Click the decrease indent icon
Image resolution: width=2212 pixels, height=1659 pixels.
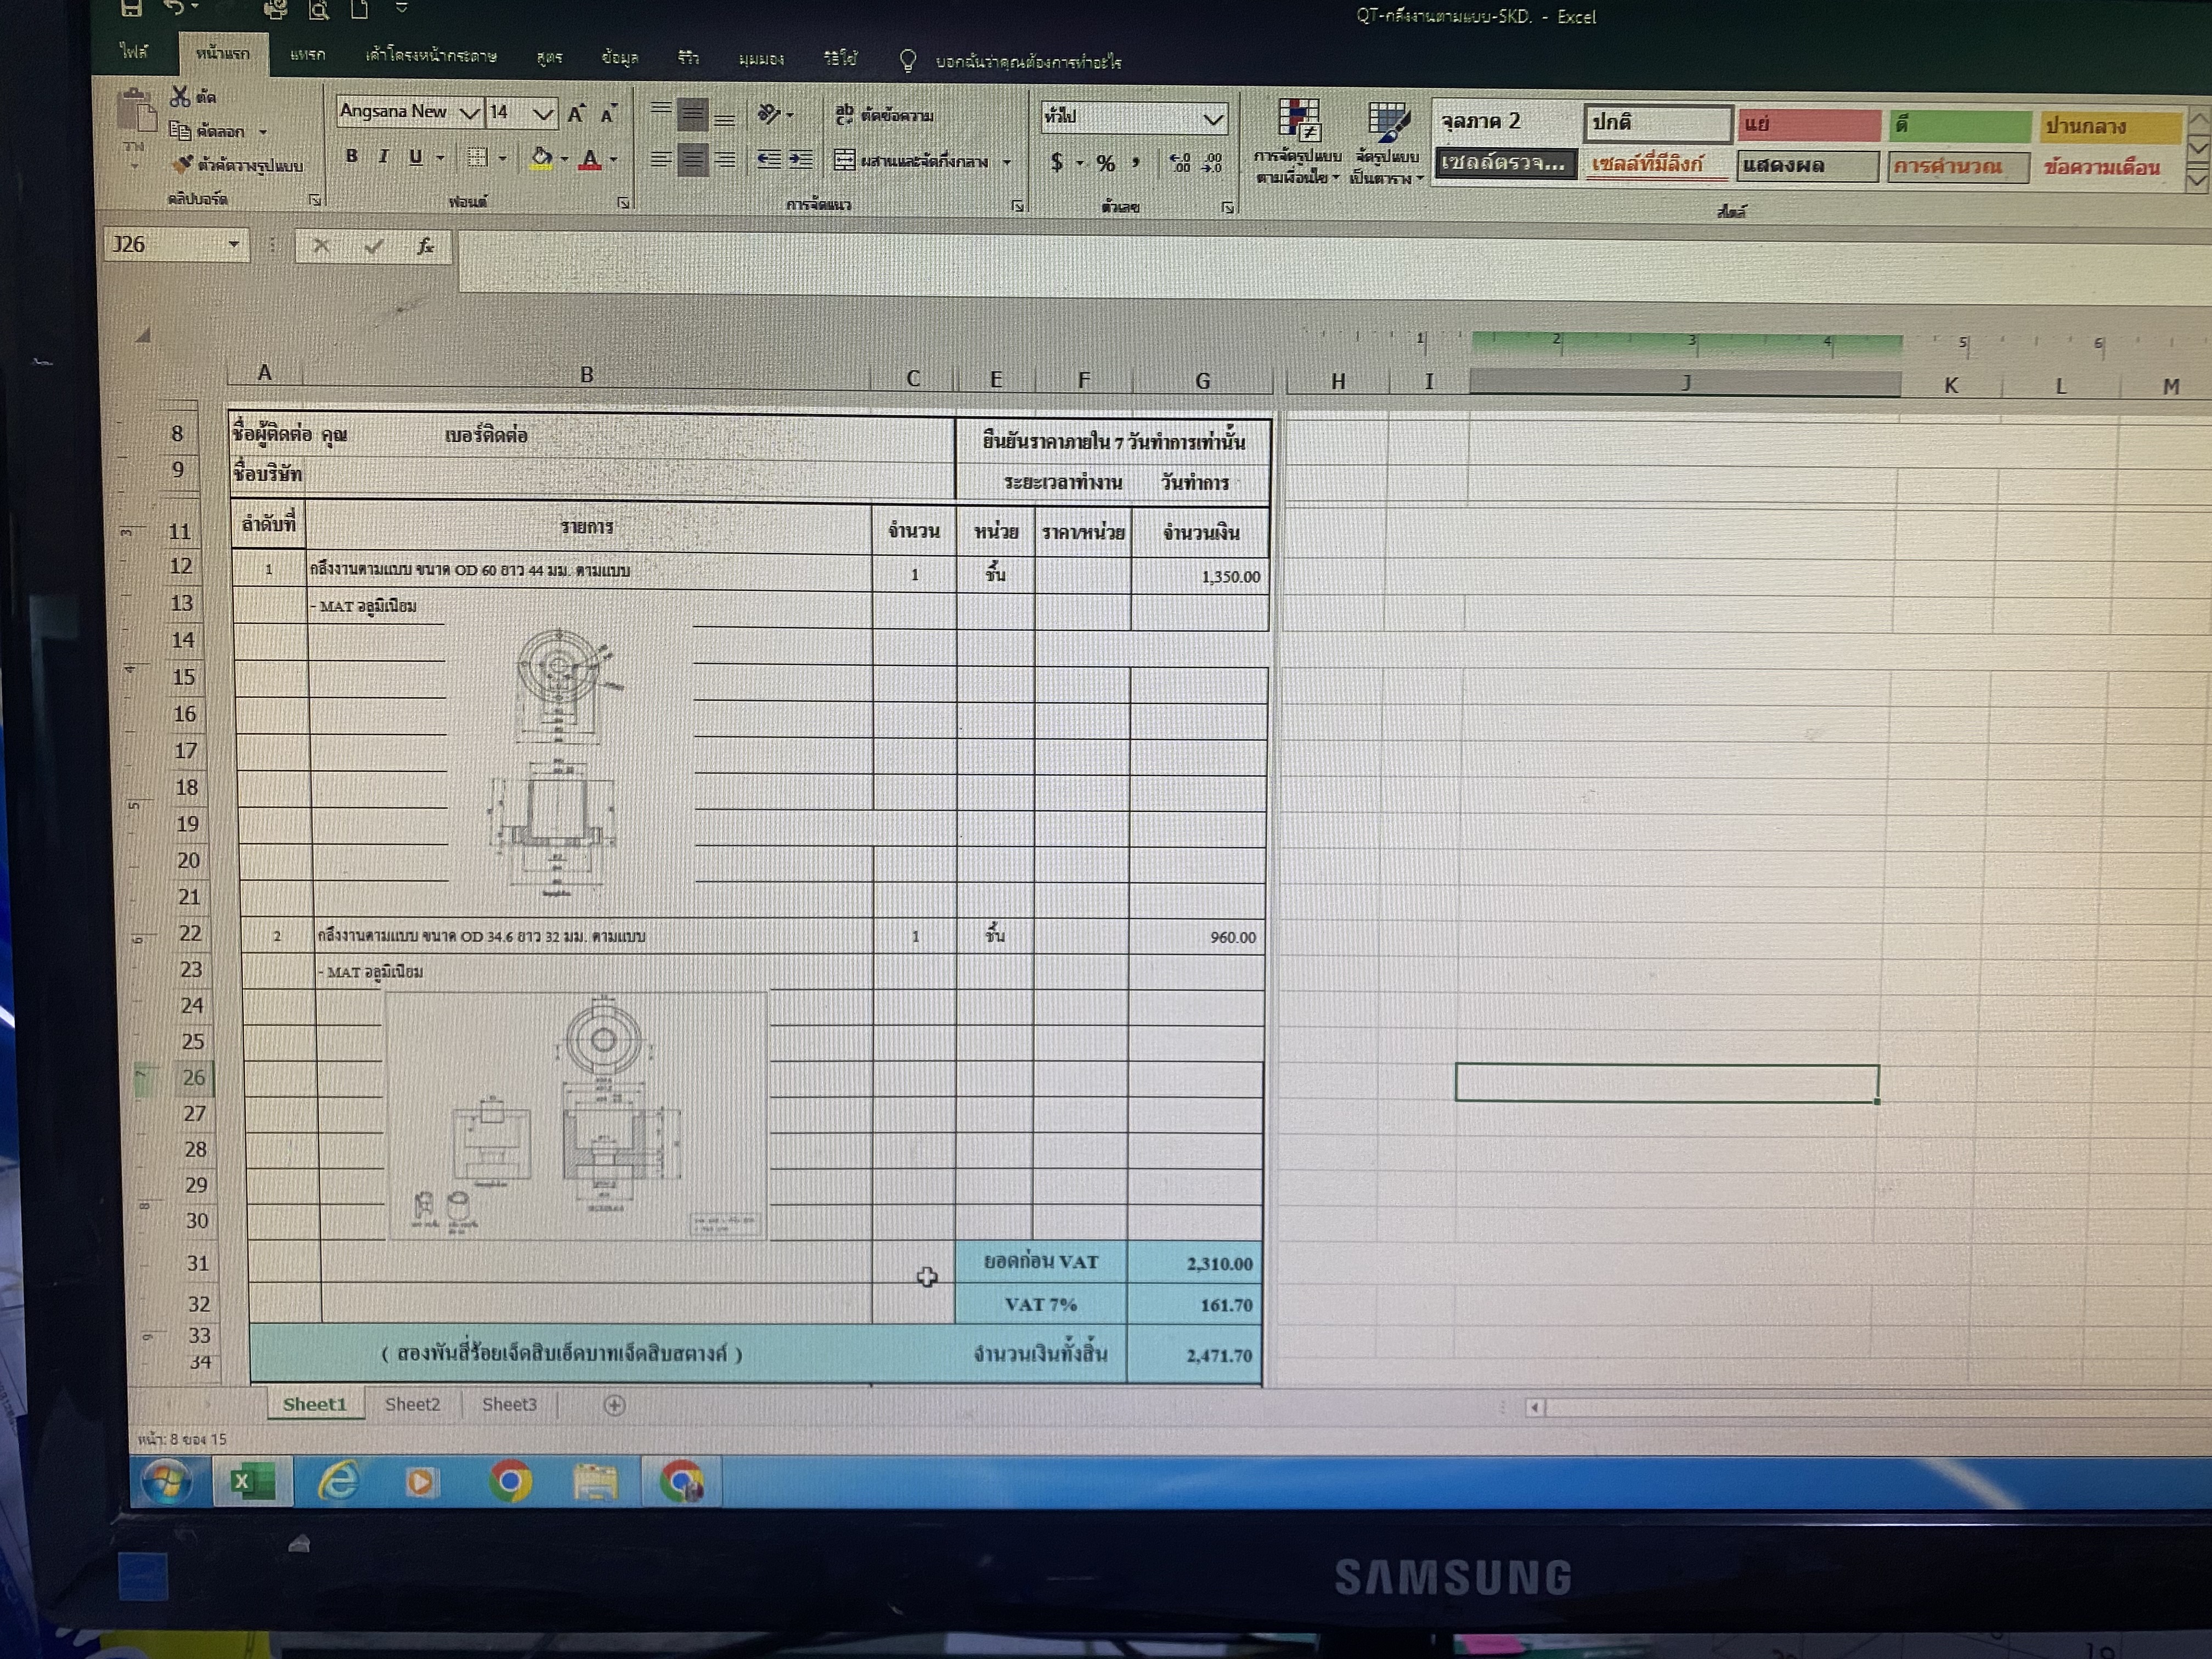click(x=768, y=160)
